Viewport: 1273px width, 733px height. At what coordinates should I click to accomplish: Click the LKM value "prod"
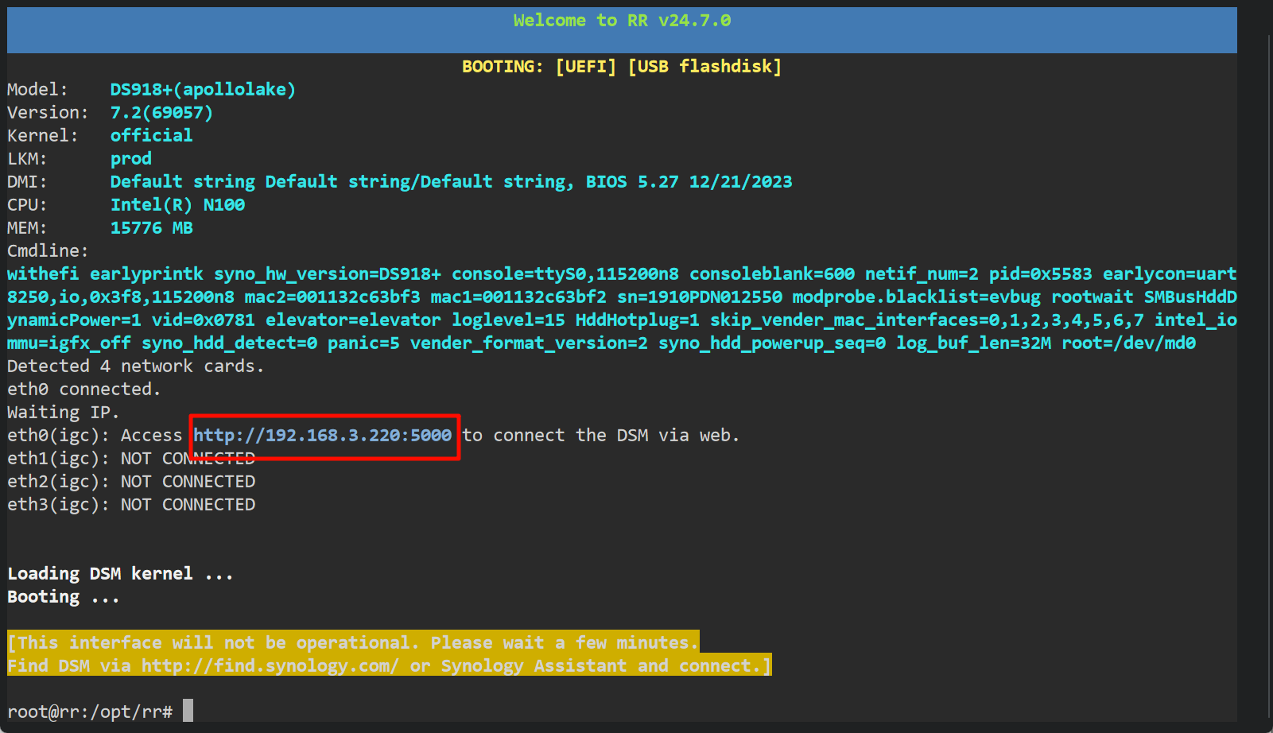[x=130, y=159]
